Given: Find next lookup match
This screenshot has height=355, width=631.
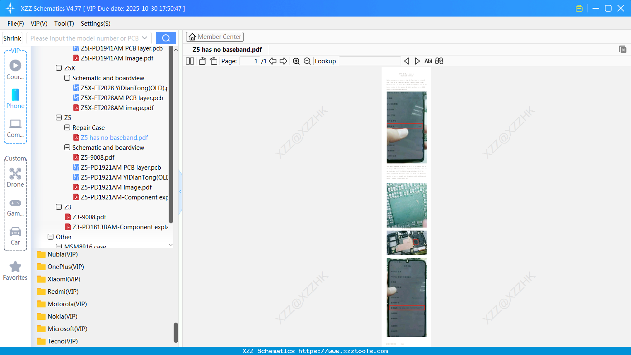Looking at the screenshot, I should click(x=417, y=61).
